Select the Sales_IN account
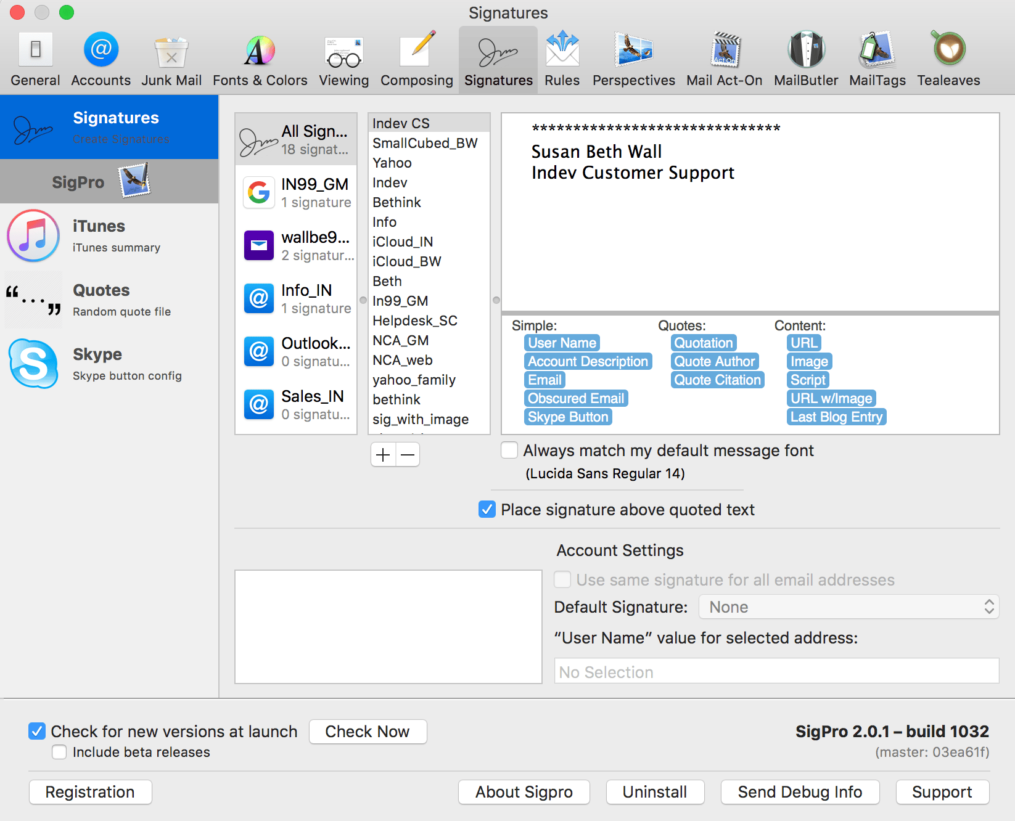 (296, 404)
